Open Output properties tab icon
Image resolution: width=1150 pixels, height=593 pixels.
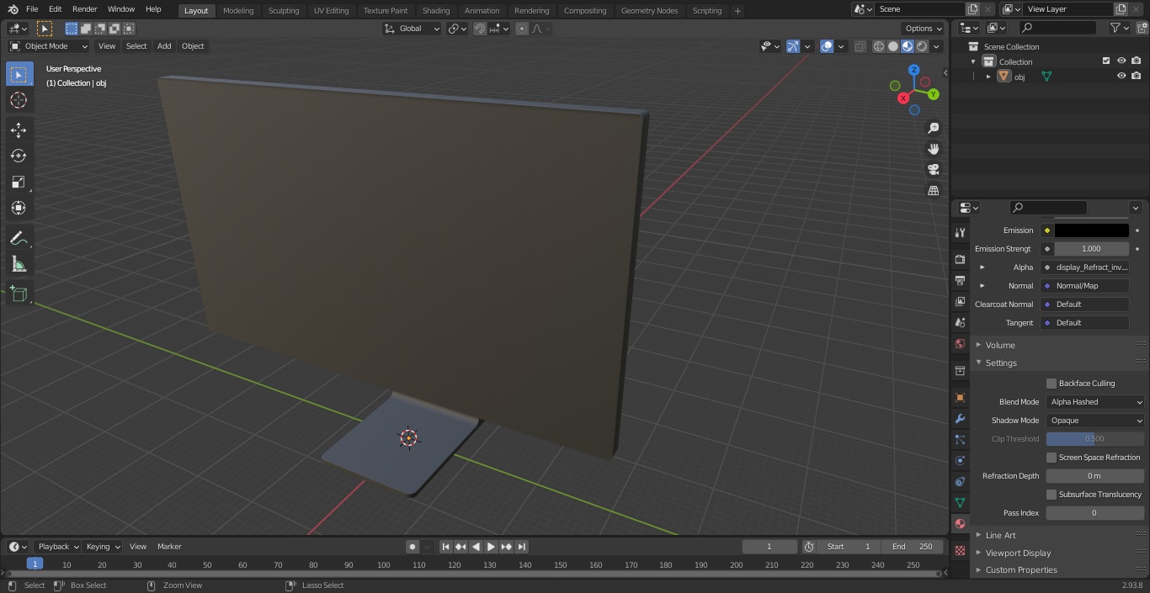point(960,280)
